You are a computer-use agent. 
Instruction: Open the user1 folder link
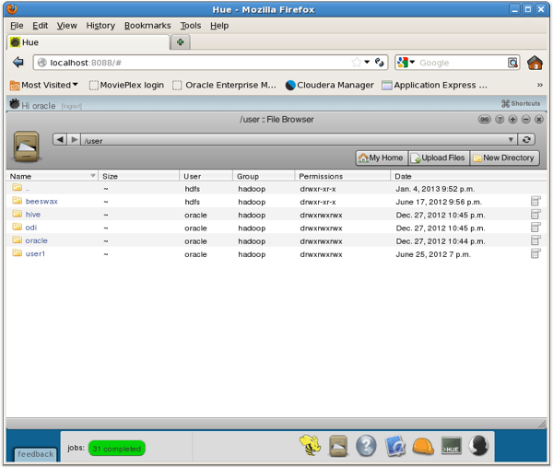pos(35,253)
